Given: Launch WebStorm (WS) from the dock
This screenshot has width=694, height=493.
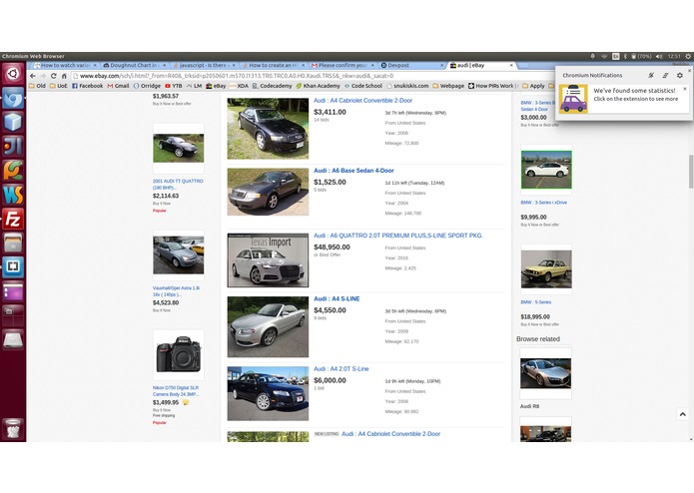Looking at the screenshot, I should 13,195.
